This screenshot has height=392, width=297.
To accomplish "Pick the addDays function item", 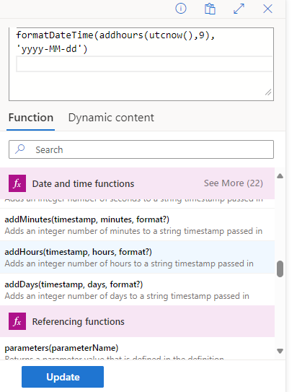I will tap(137, 289).
